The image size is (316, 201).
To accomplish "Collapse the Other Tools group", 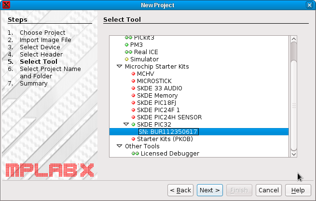I will pyautogui.click(x=120, y=146).
